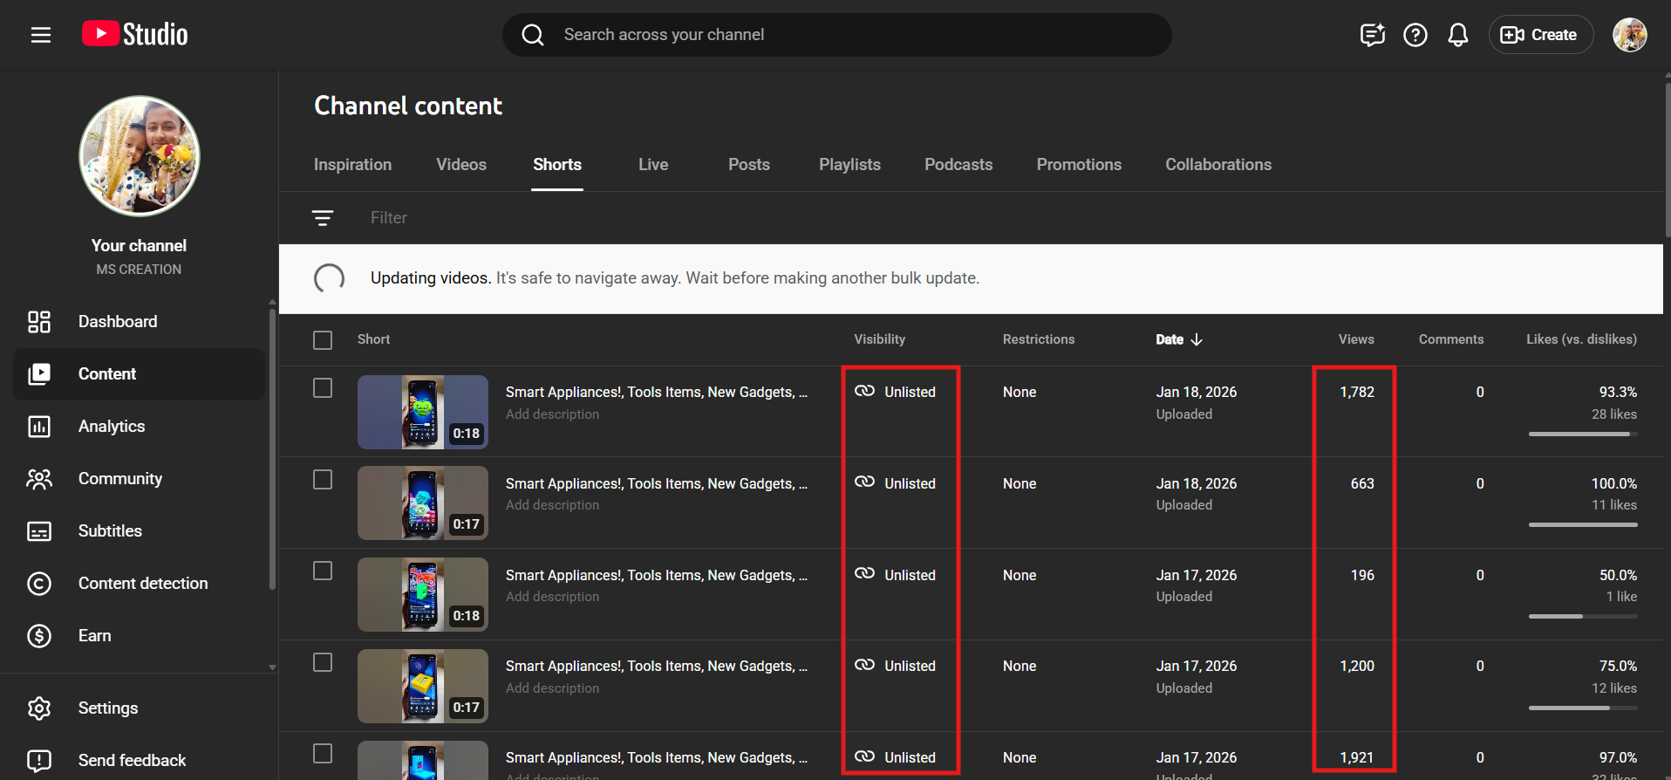Open Send feedback in sidebar
This screenshot has height=780, width=1671.
132,760
